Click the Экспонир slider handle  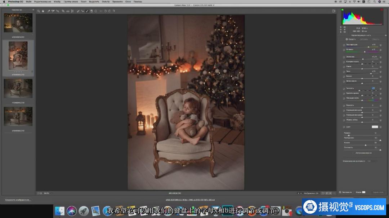pos(363,59)
